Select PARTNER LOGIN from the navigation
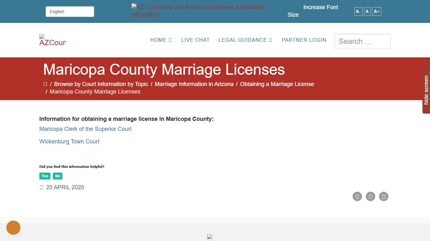The image size is (430, 241). pos(304,40)
